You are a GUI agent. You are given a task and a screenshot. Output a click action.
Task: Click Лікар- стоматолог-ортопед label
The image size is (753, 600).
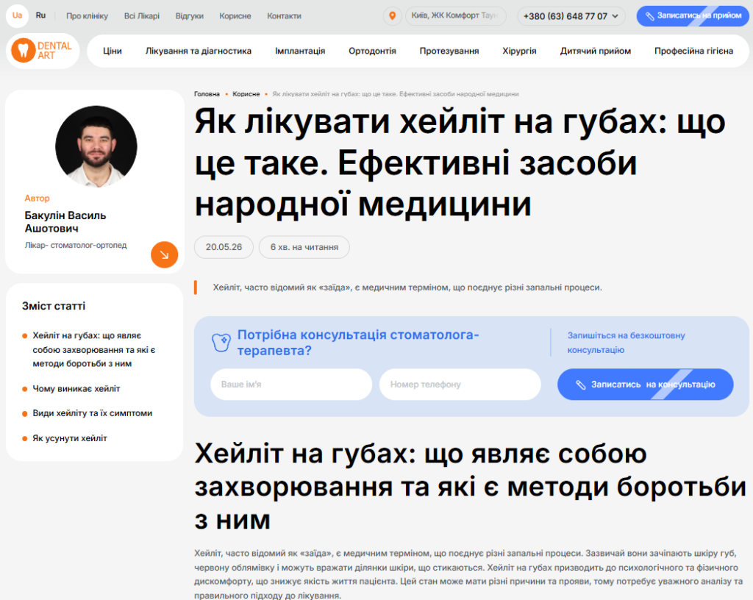pos(76,246)
